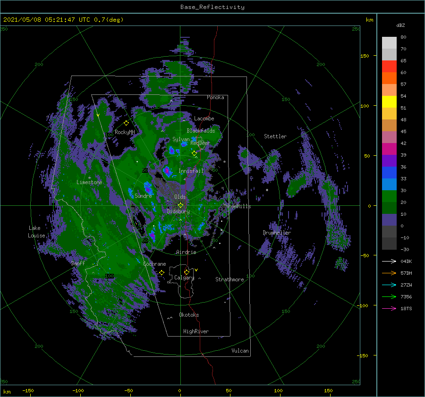Click the white 04DK arrow in legend
The width and height of the screenshot is (425, 397).
pos(389,261)
